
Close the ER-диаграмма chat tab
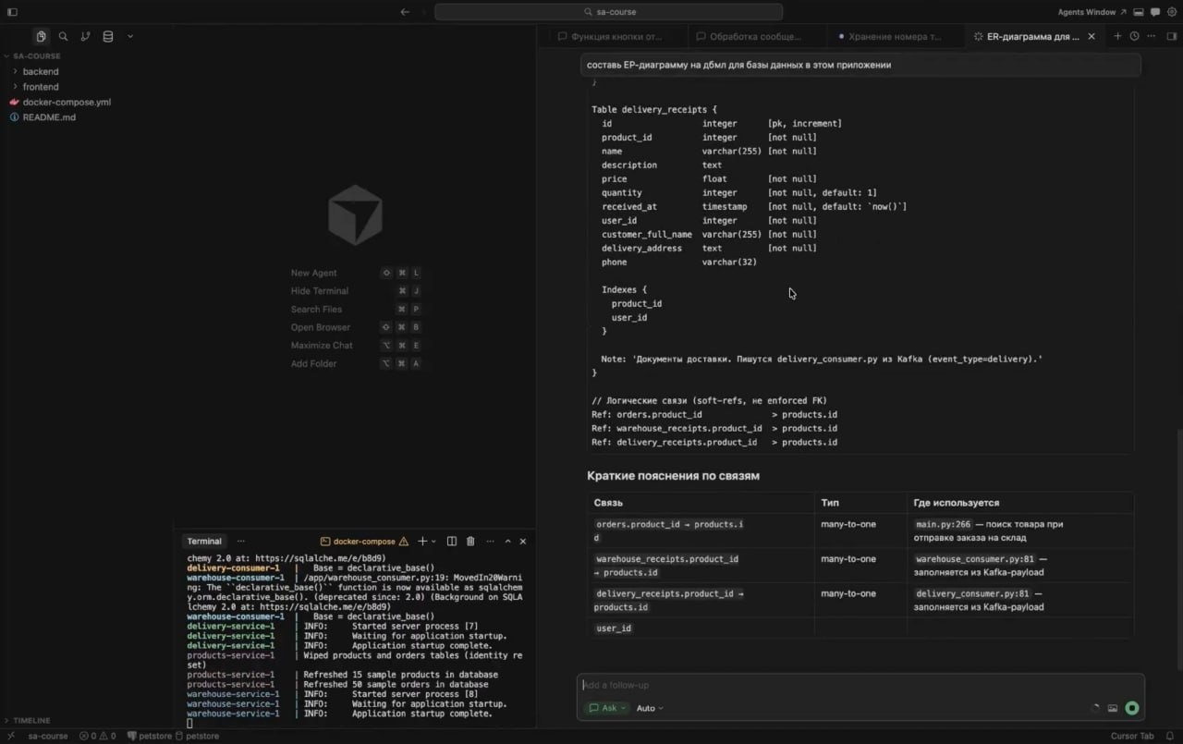pyautogui.click(x=1092, y=37)
